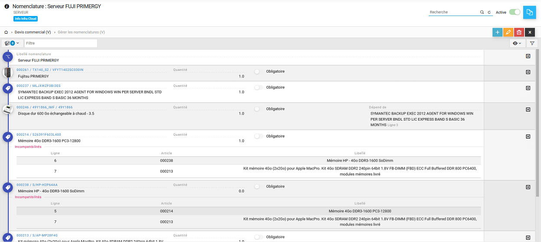Click Serveur FUJI PRIMERGY label value
Viewport: 541px width, 242px height.
point(39,60)
